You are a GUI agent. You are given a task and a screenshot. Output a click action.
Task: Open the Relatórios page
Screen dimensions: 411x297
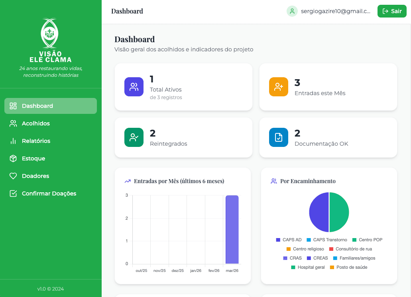point(51,141)
